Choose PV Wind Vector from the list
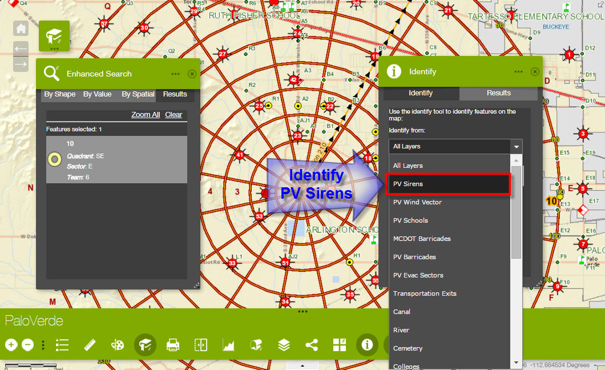Viewport: 605px width, 370px height. 450,202
